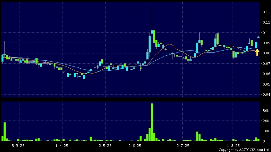Click the 0.05 price axis label
Image resolution: width=271 pixels, height=152 pixels.
266,84
